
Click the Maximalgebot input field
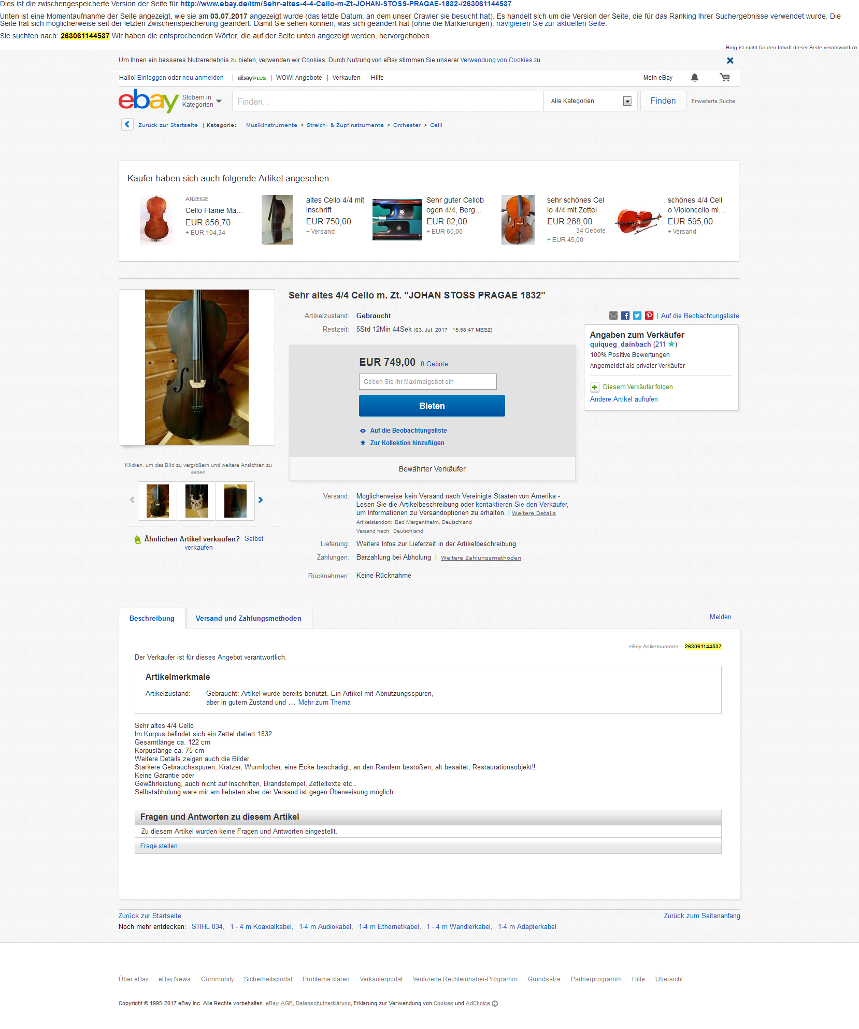coord(428,382)
